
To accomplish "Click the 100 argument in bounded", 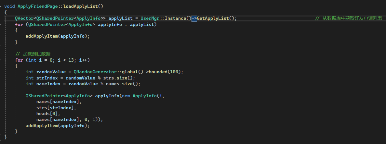I will pos(174,72).
